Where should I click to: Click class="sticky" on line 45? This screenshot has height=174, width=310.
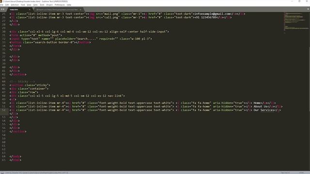(37, 85)
